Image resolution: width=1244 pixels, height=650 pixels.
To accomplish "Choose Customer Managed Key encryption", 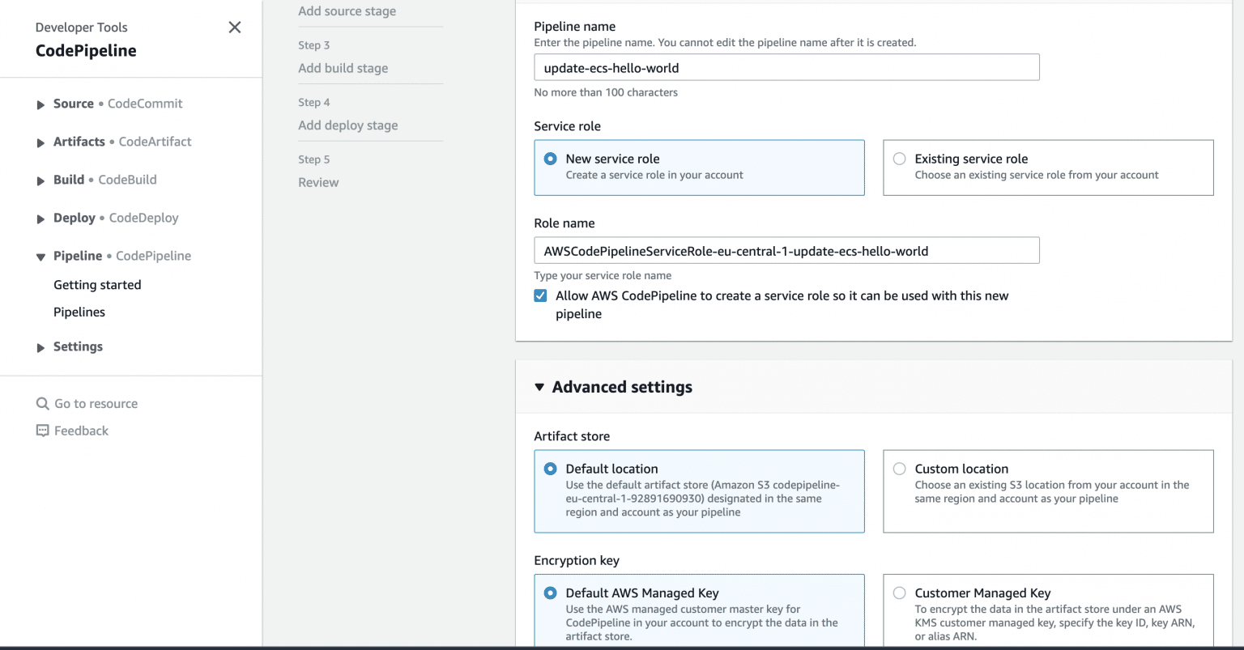I will coord(899,593).
